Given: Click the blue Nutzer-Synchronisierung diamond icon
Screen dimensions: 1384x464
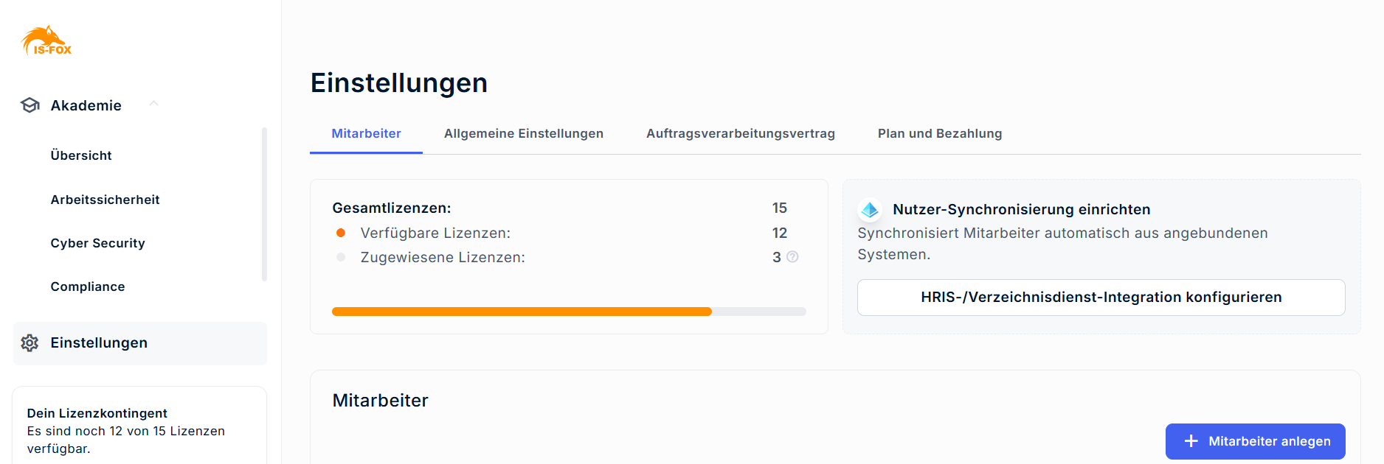Looking at the screenshot, I should pyautogui.click(x=870, y=210).
